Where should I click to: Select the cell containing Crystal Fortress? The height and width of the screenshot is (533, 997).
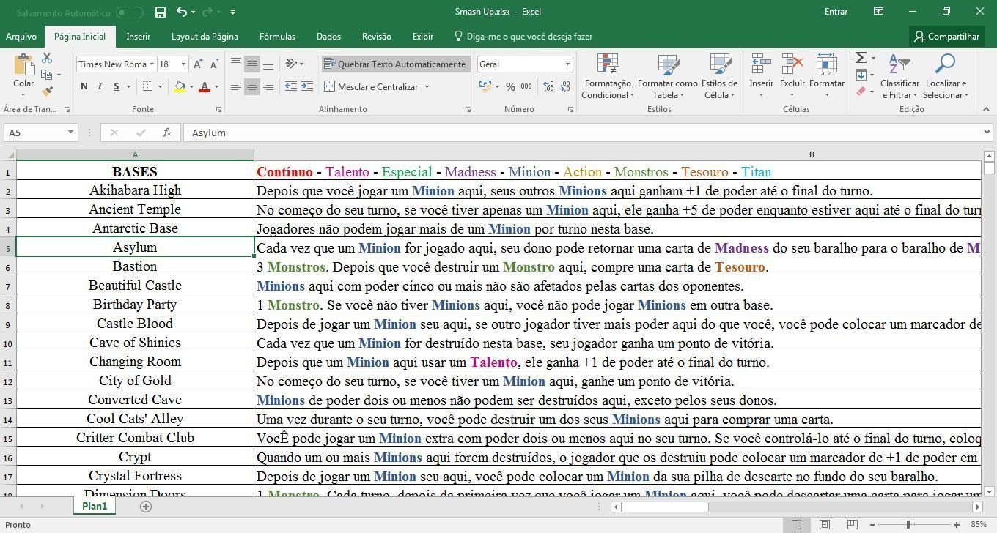(135, 476)
